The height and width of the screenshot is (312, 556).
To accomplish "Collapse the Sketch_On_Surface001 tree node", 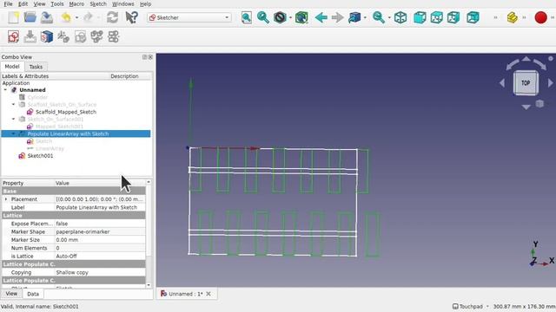I will tap(14, 119).
